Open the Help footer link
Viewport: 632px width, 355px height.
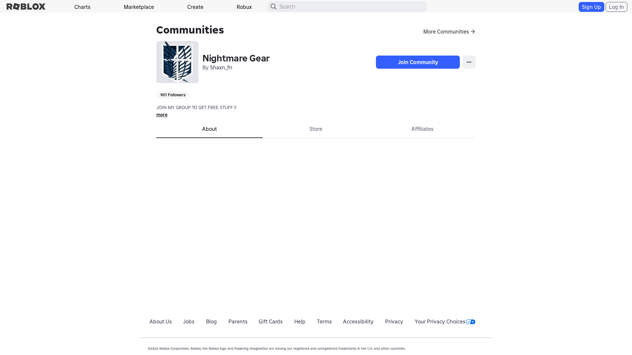point(300,321)
